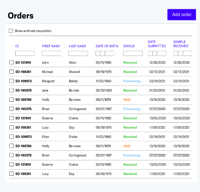Screen dimensions: 200x192
Task: Sort by the ID column header
Action: (17, 46)
